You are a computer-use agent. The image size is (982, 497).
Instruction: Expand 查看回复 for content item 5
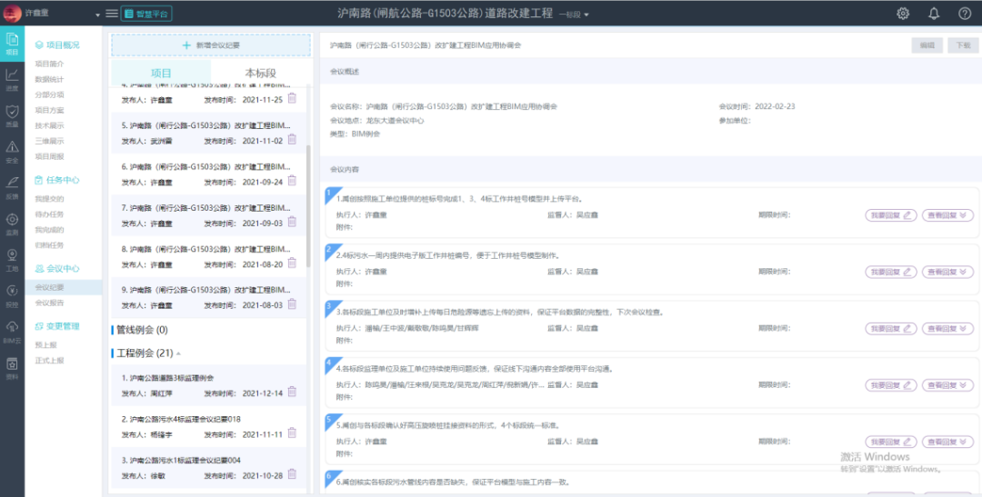pos(947,442)
